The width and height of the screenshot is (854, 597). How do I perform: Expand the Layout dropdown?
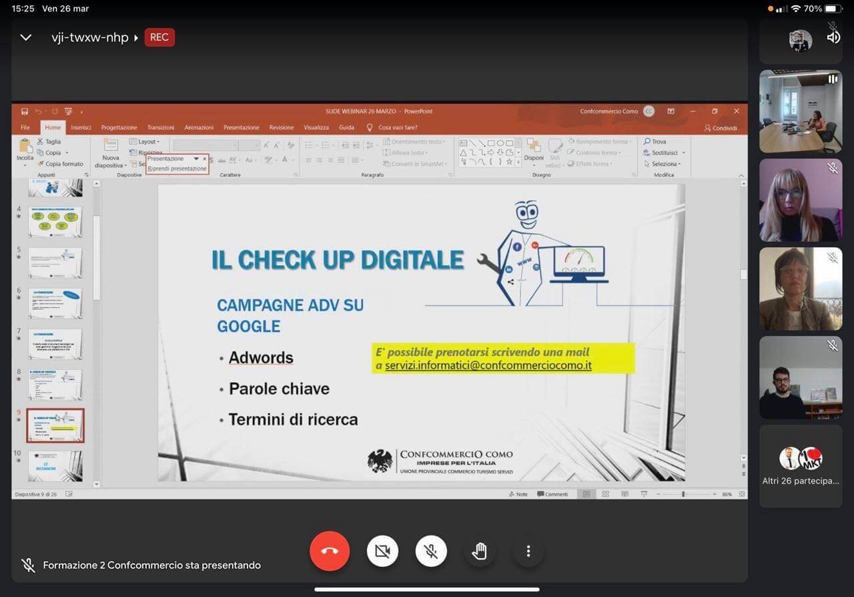click(x=147, y=142)
